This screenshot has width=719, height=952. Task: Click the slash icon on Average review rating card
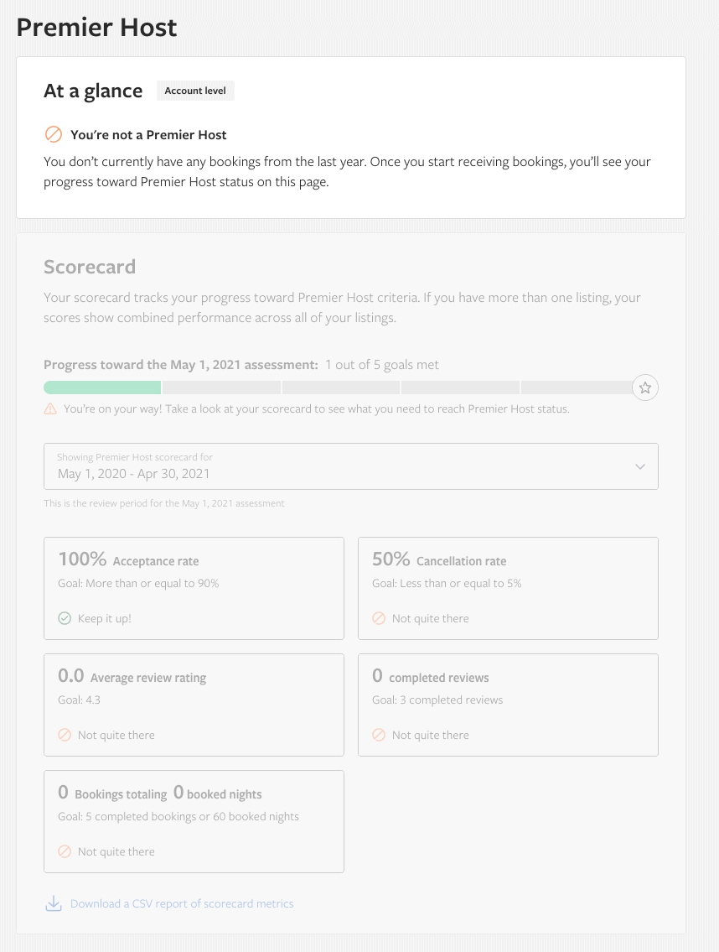coord(65,735)
